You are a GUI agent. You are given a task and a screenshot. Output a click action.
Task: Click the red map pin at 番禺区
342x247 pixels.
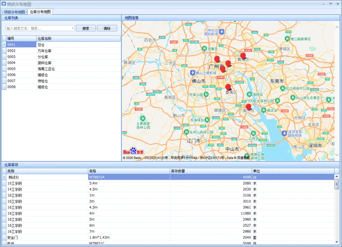click(x=228, y=87)
